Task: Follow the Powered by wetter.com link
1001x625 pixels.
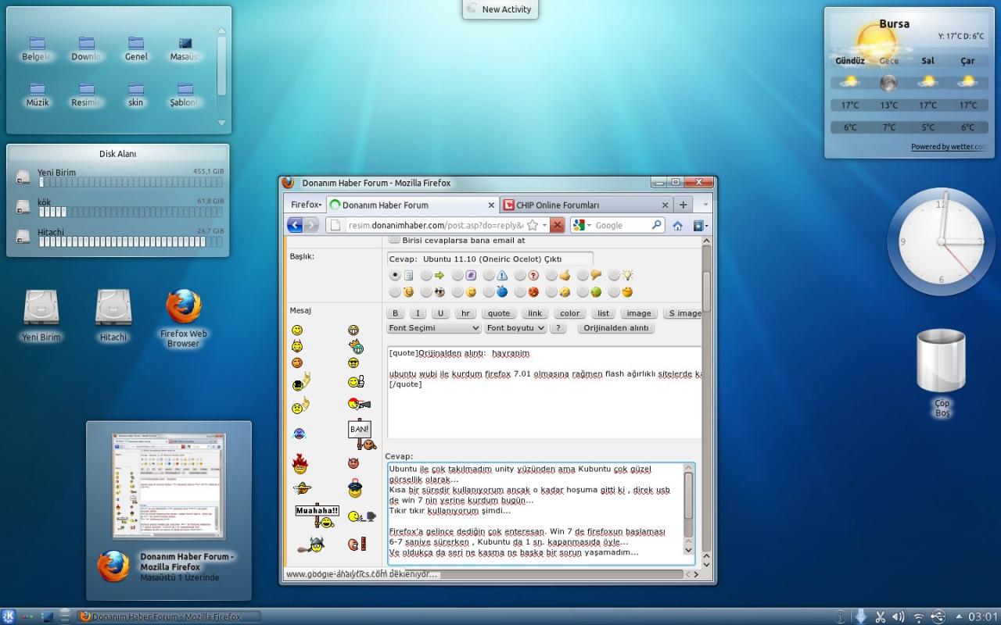Action: (x=948, y=147)
